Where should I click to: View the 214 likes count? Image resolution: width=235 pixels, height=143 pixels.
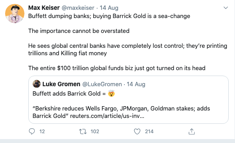coord(149,131)
